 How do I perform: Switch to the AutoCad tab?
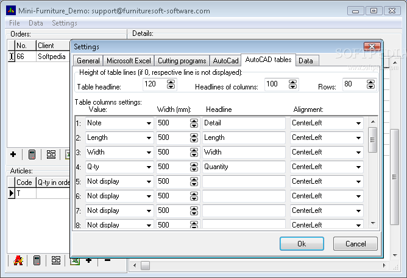point(225,61)
